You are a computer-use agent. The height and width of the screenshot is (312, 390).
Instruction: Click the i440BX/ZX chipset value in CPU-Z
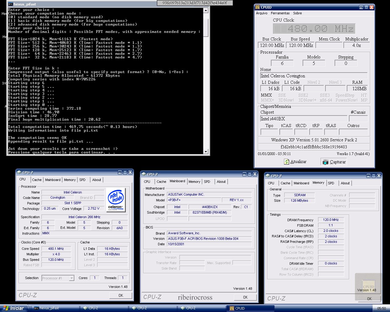tap(210, 207)
